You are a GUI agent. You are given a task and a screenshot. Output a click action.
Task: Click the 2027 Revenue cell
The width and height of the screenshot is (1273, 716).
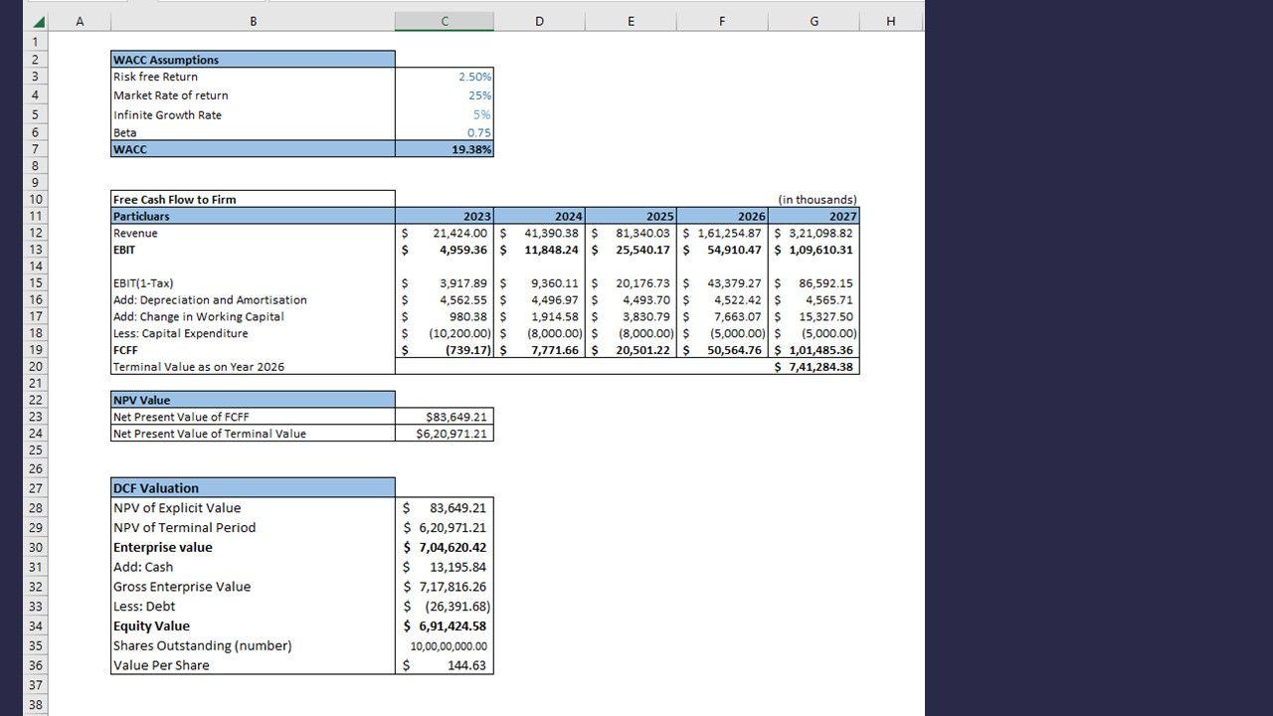pos(815,233)
